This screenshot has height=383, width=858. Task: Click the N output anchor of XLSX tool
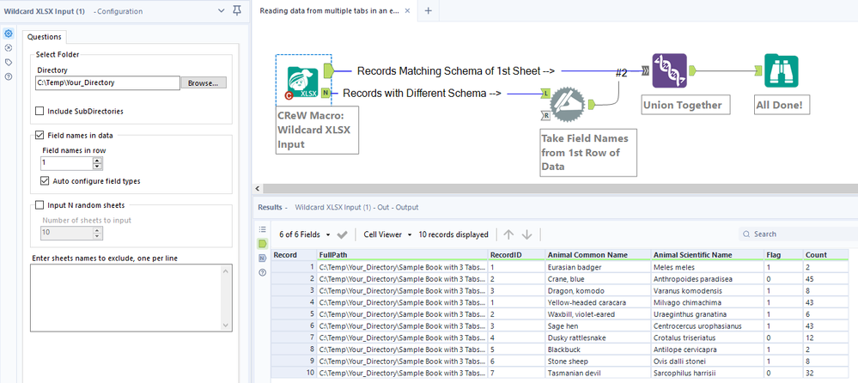pos(326,93)
